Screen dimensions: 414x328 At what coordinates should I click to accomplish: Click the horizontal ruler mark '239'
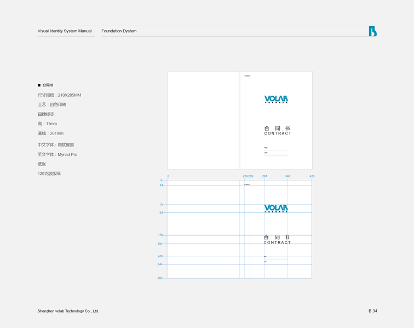click(x=251, y=176)
